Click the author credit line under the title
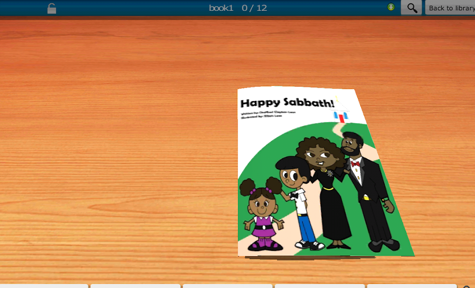The image size is (475, 288). pos(268,112)
